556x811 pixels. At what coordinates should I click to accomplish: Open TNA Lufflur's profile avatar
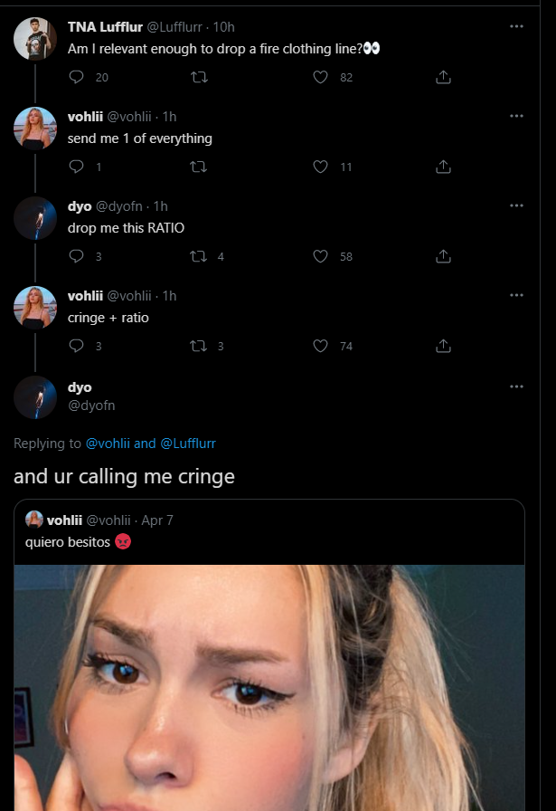tap(35, 39)
